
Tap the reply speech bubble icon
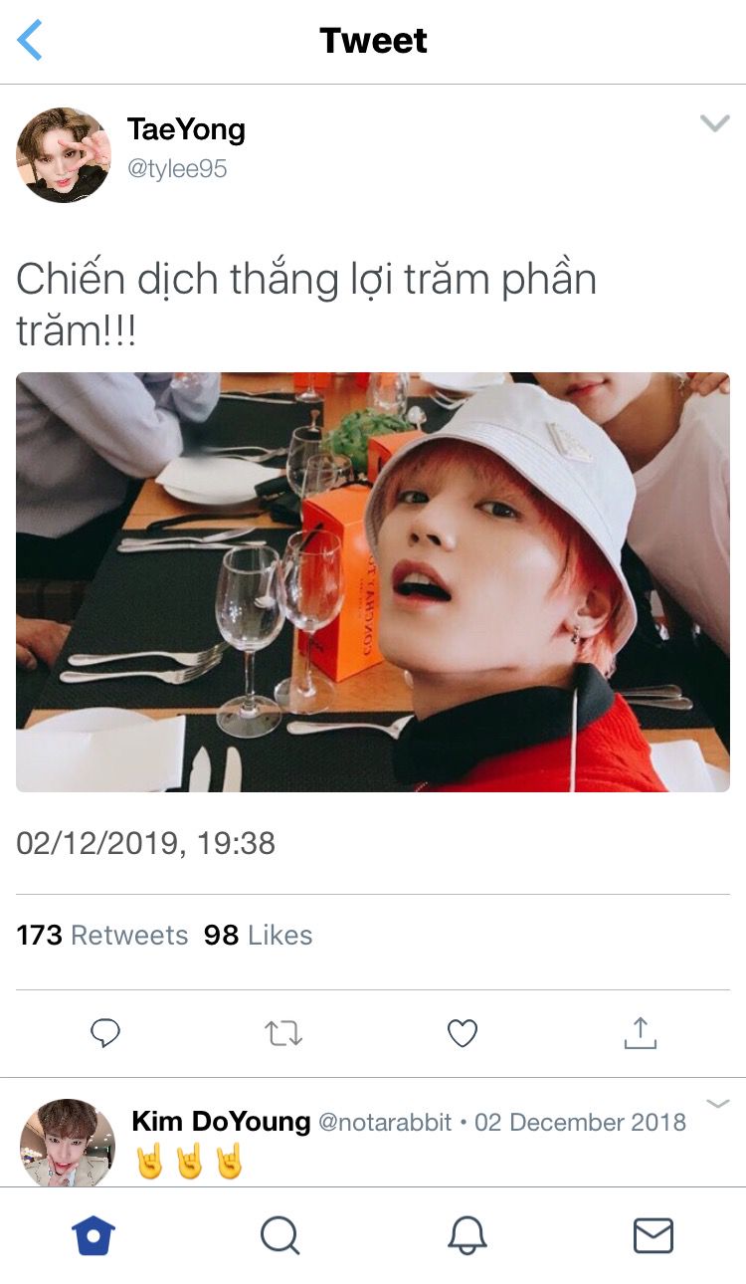click(105, 1033)
